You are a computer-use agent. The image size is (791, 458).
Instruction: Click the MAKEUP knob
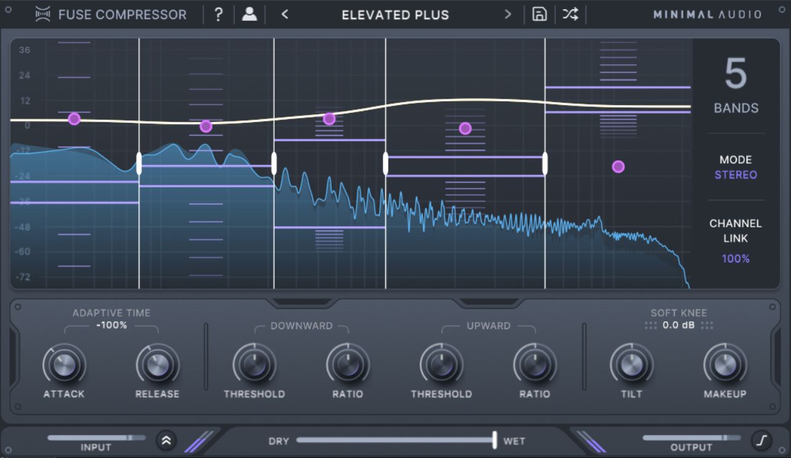[725, 365]
